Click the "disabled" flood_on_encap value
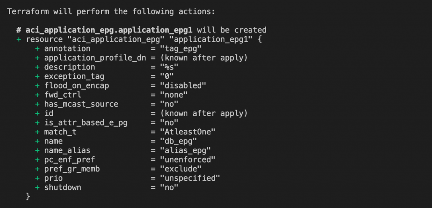This screenshot has height=208, width=432. coord(183,85)
